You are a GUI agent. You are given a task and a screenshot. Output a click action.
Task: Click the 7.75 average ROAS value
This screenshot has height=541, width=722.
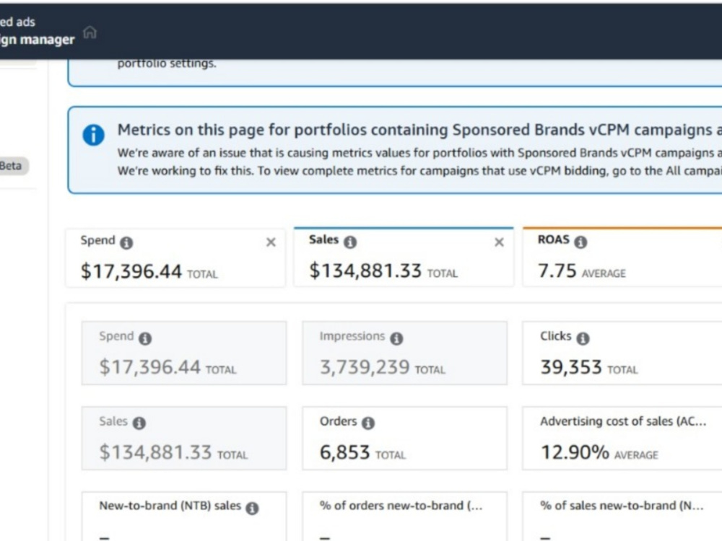(557, 271)
